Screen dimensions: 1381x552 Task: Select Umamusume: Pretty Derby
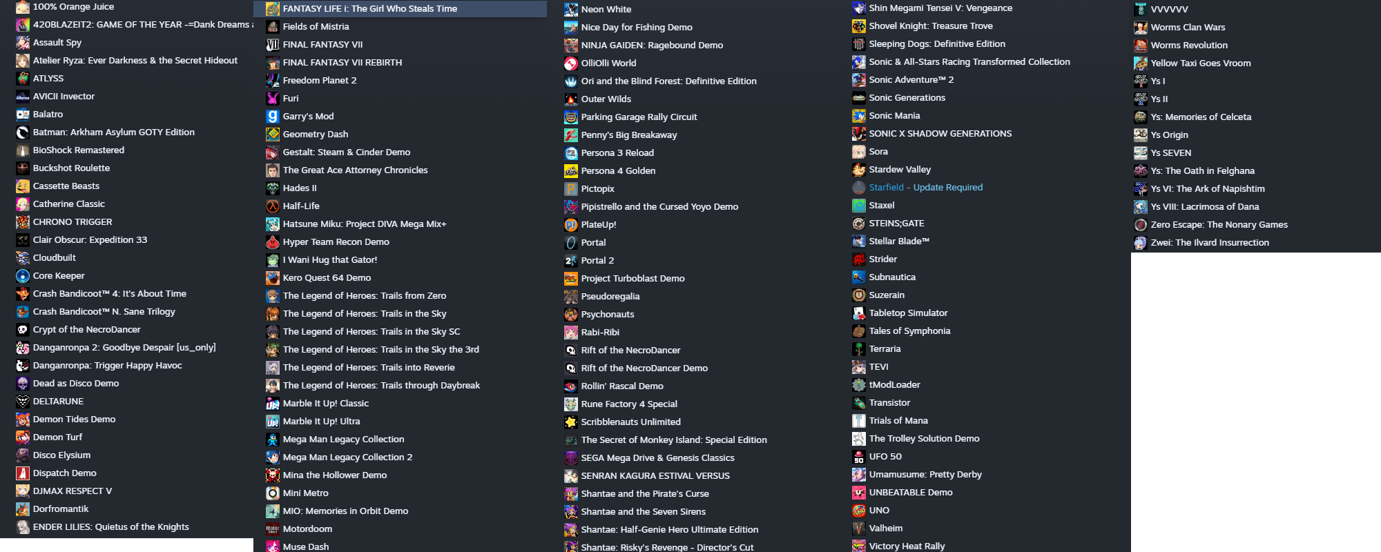click(925, 475)
